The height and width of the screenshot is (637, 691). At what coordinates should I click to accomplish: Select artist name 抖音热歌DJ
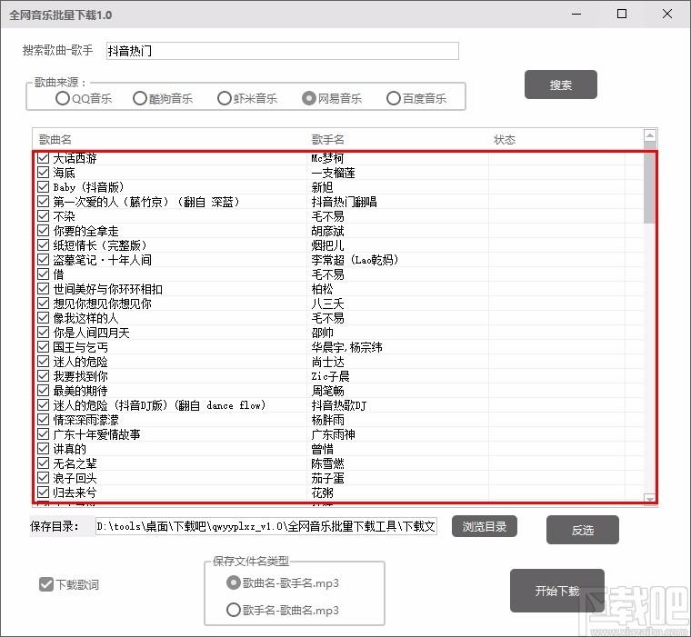tap(339, 405)
